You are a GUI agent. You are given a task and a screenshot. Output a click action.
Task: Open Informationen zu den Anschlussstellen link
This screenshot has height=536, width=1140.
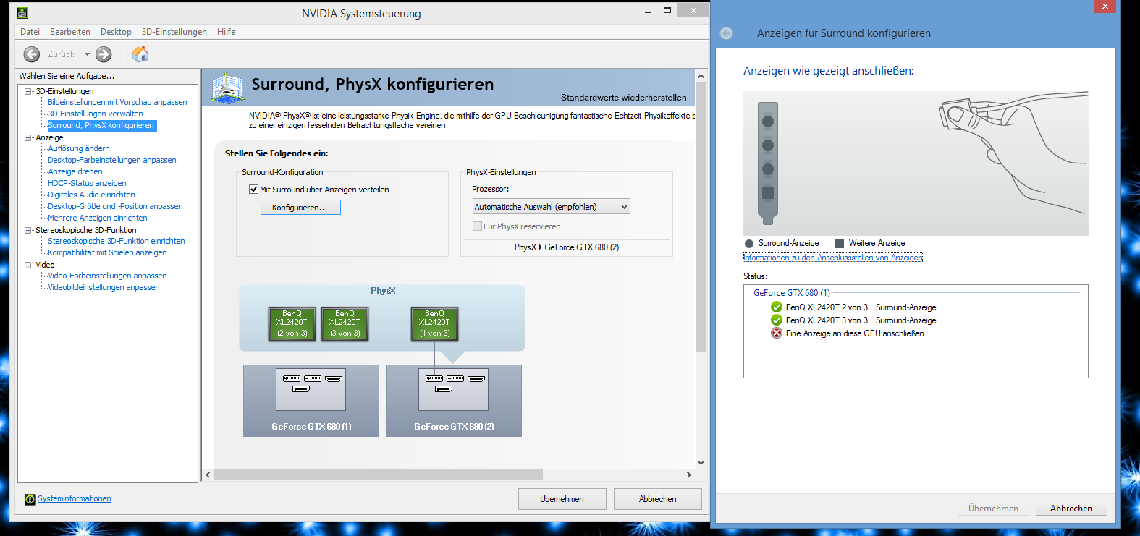(833, 258)
